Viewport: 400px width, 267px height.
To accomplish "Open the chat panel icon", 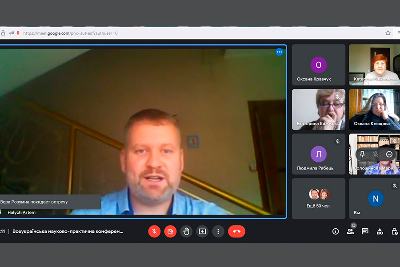I will pos(365,231).
